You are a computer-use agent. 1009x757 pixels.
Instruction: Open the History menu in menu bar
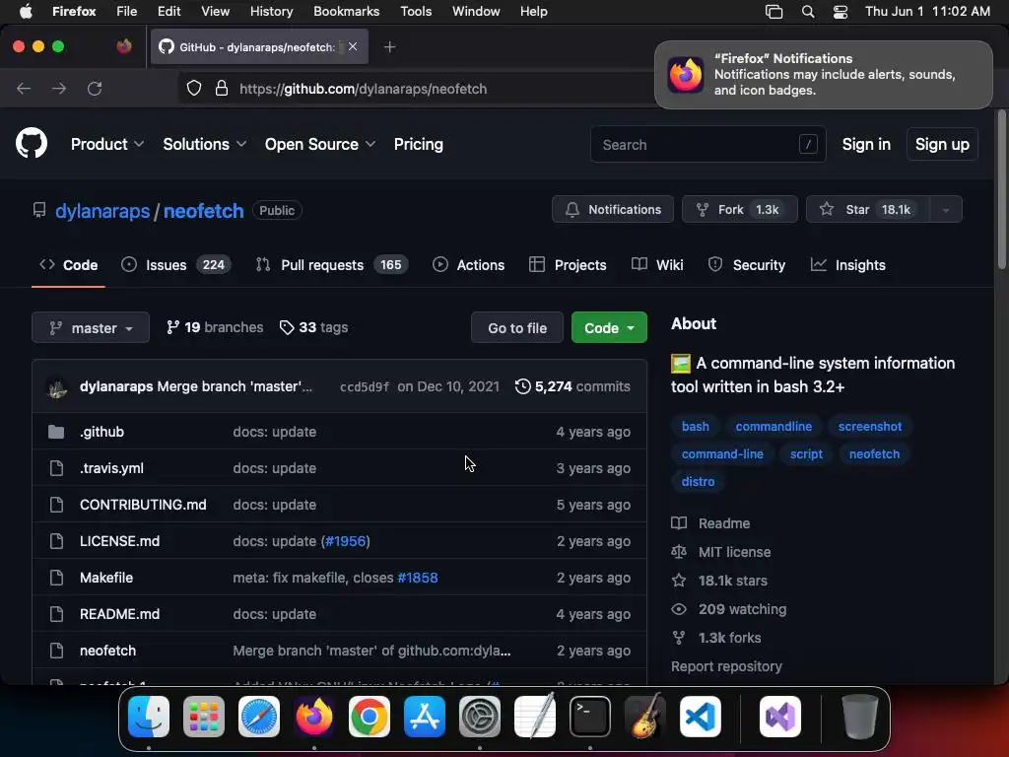click(271, 12)
